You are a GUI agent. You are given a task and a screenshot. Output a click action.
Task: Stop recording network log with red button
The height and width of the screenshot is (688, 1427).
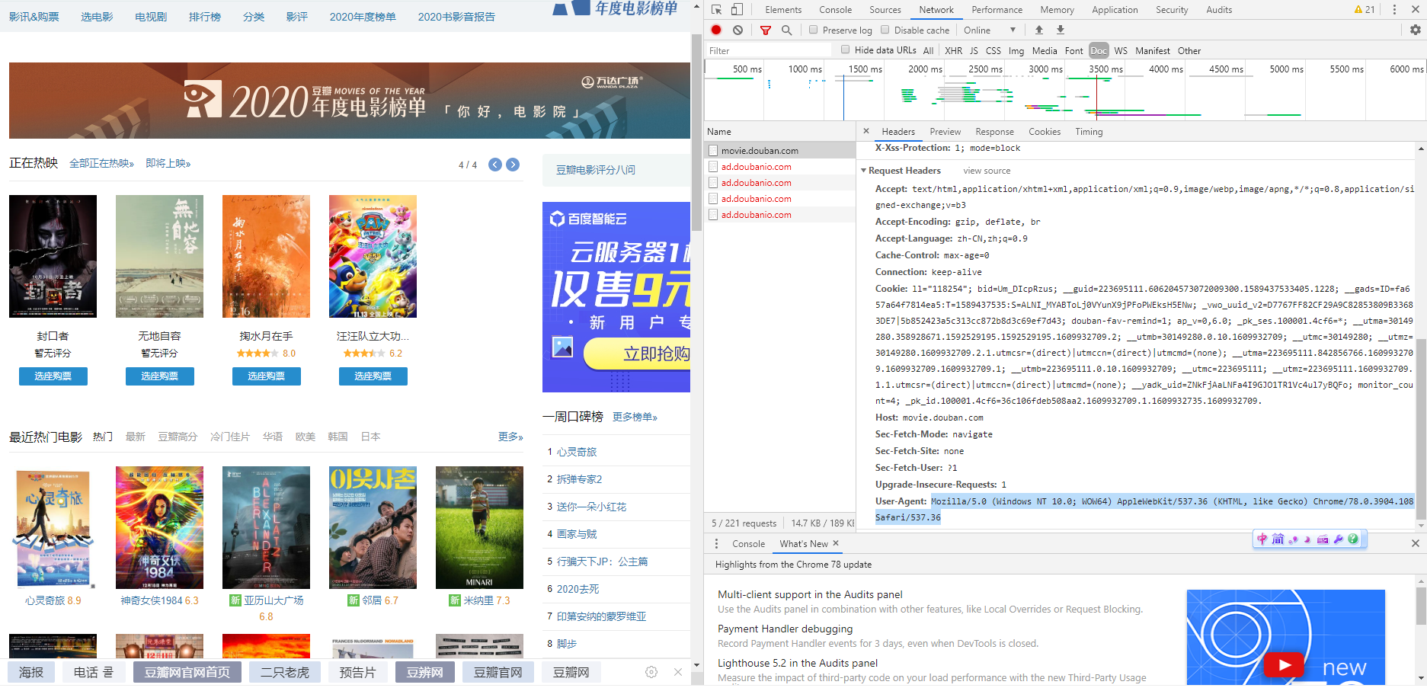pos(716,30)
